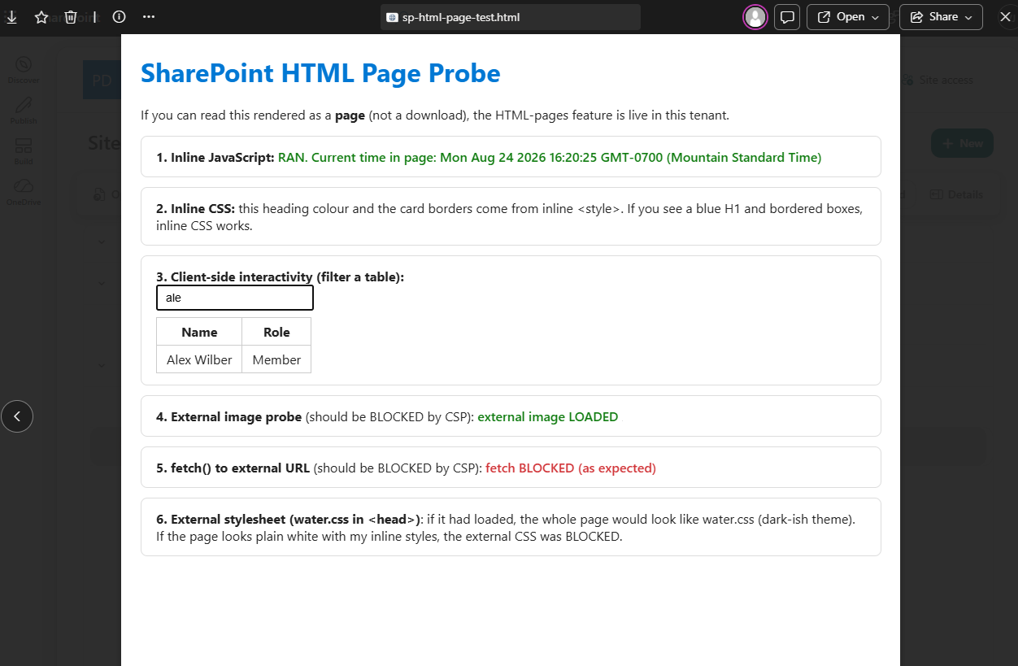The width and height of the screenshot is (1018, 666).
Task: Click 'external image LOADED' status text
Action: coord(547,416)
